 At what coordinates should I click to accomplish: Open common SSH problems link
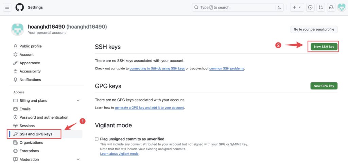(x=227, y=68)
